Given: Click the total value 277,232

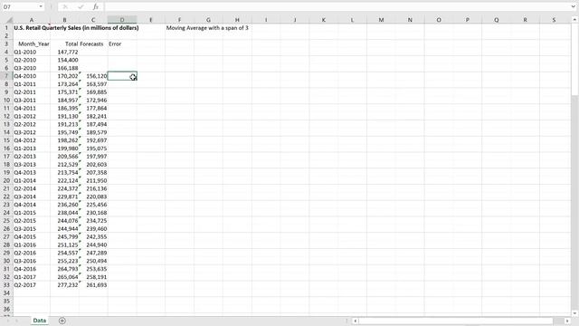Looking at the screenshot, I should coord(68,285).
